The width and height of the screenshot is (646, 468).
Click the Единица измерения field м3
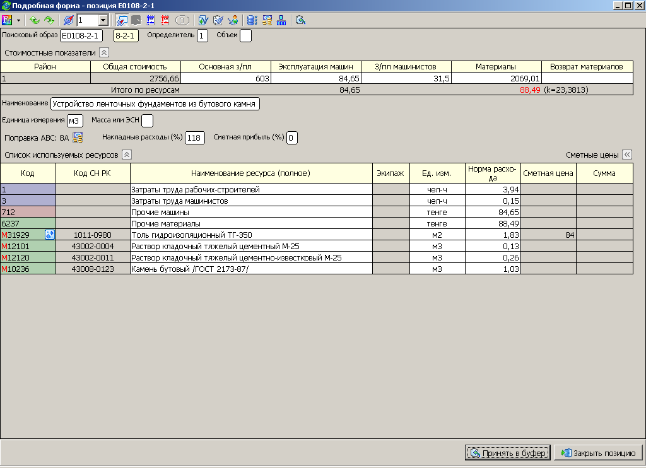(74, 120)
